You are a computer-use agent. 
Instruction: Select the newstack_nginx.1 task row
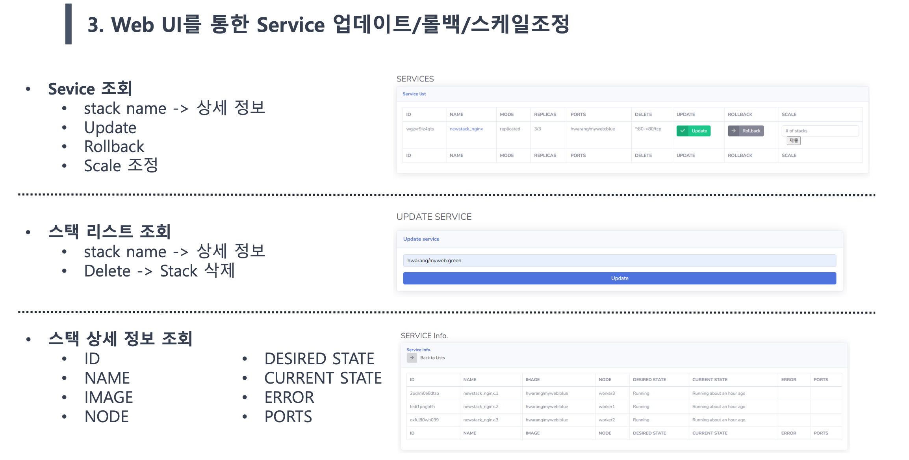tap(480, 393)
